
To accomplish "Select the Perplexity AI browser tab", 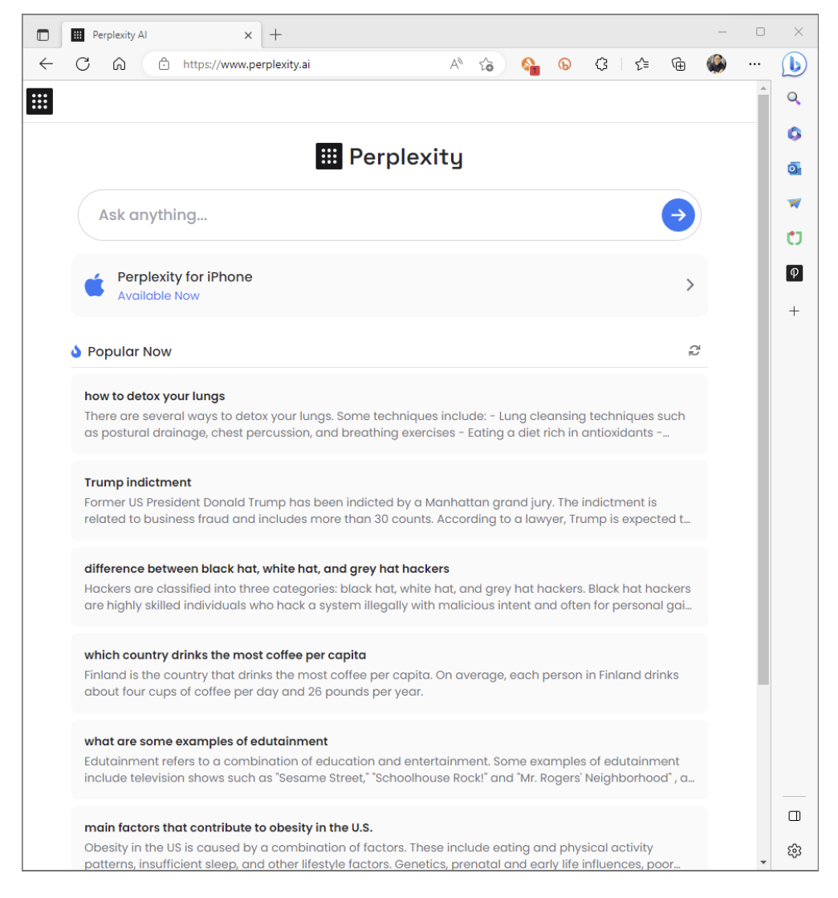I will coord(161,35).
